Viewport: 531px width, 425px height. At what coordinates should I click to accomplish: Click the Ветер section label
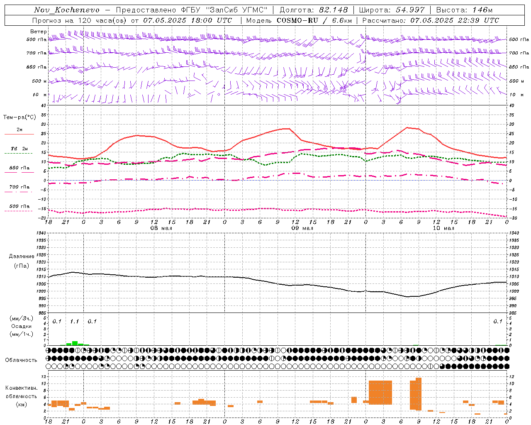[x=39, y=32]
